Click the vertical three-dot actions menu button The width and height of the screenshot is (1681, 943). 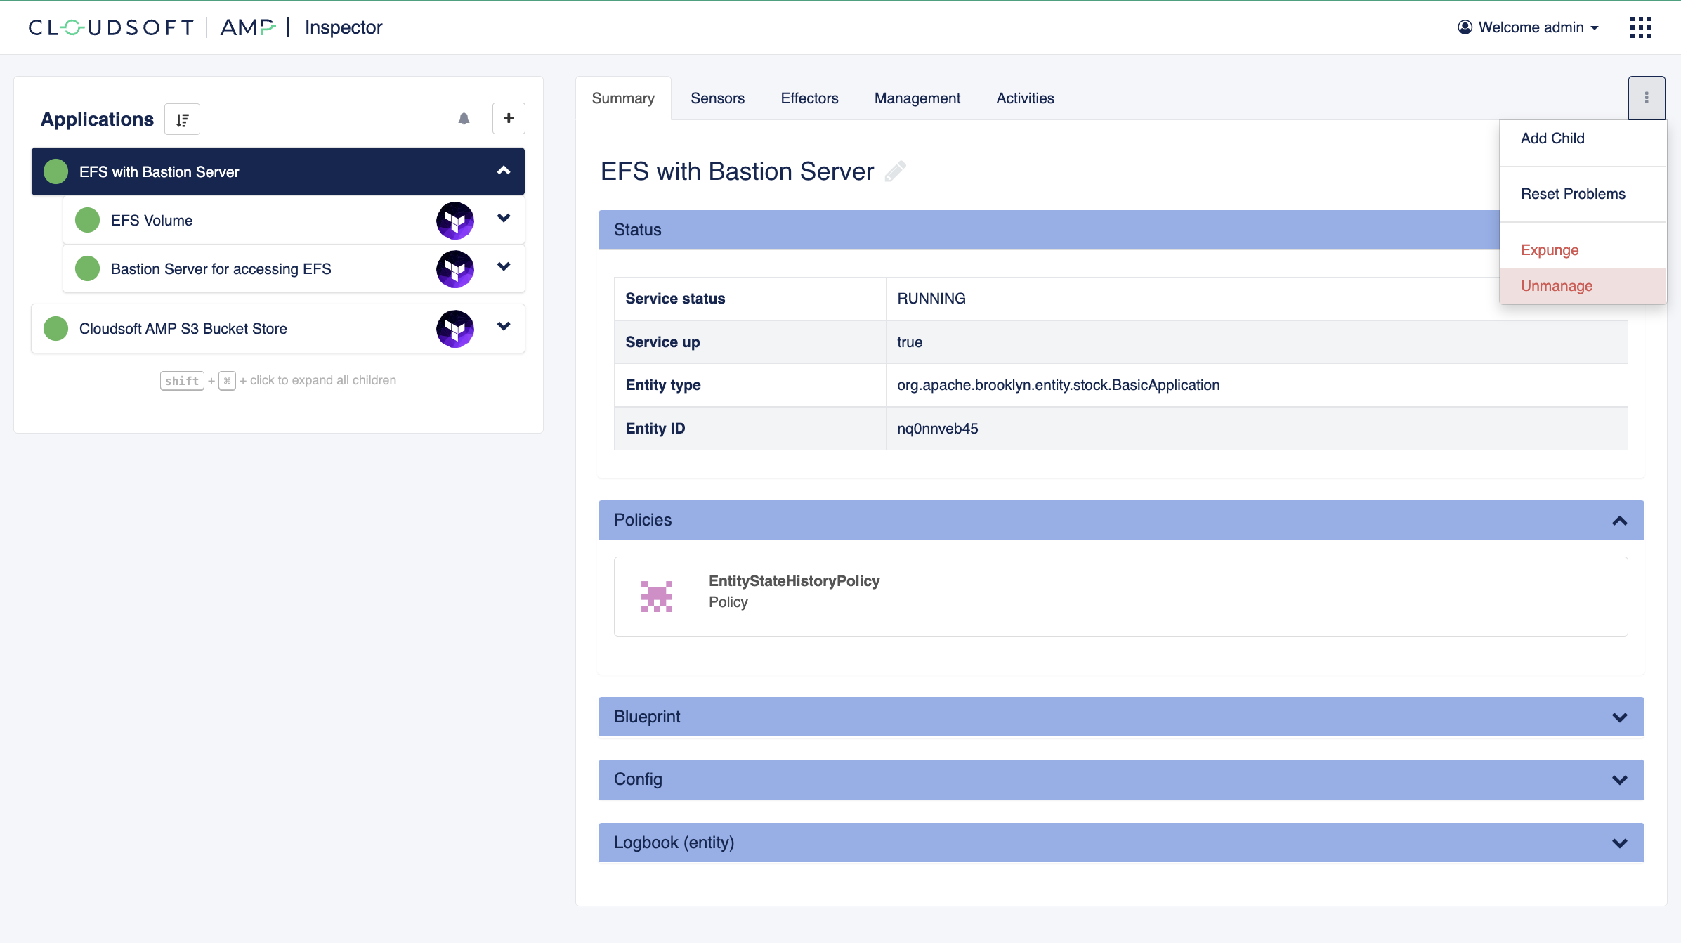[x=1647, y=98]
